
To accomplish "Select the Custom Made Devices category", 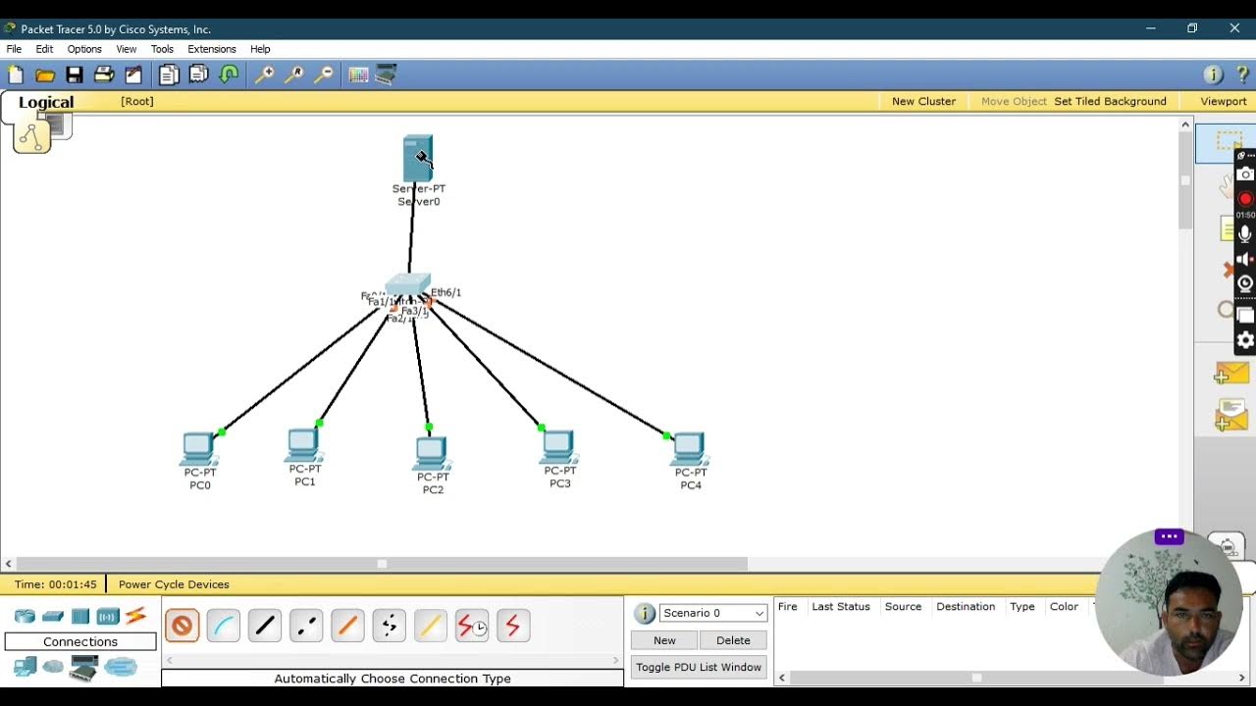I will tap(84, 669).
